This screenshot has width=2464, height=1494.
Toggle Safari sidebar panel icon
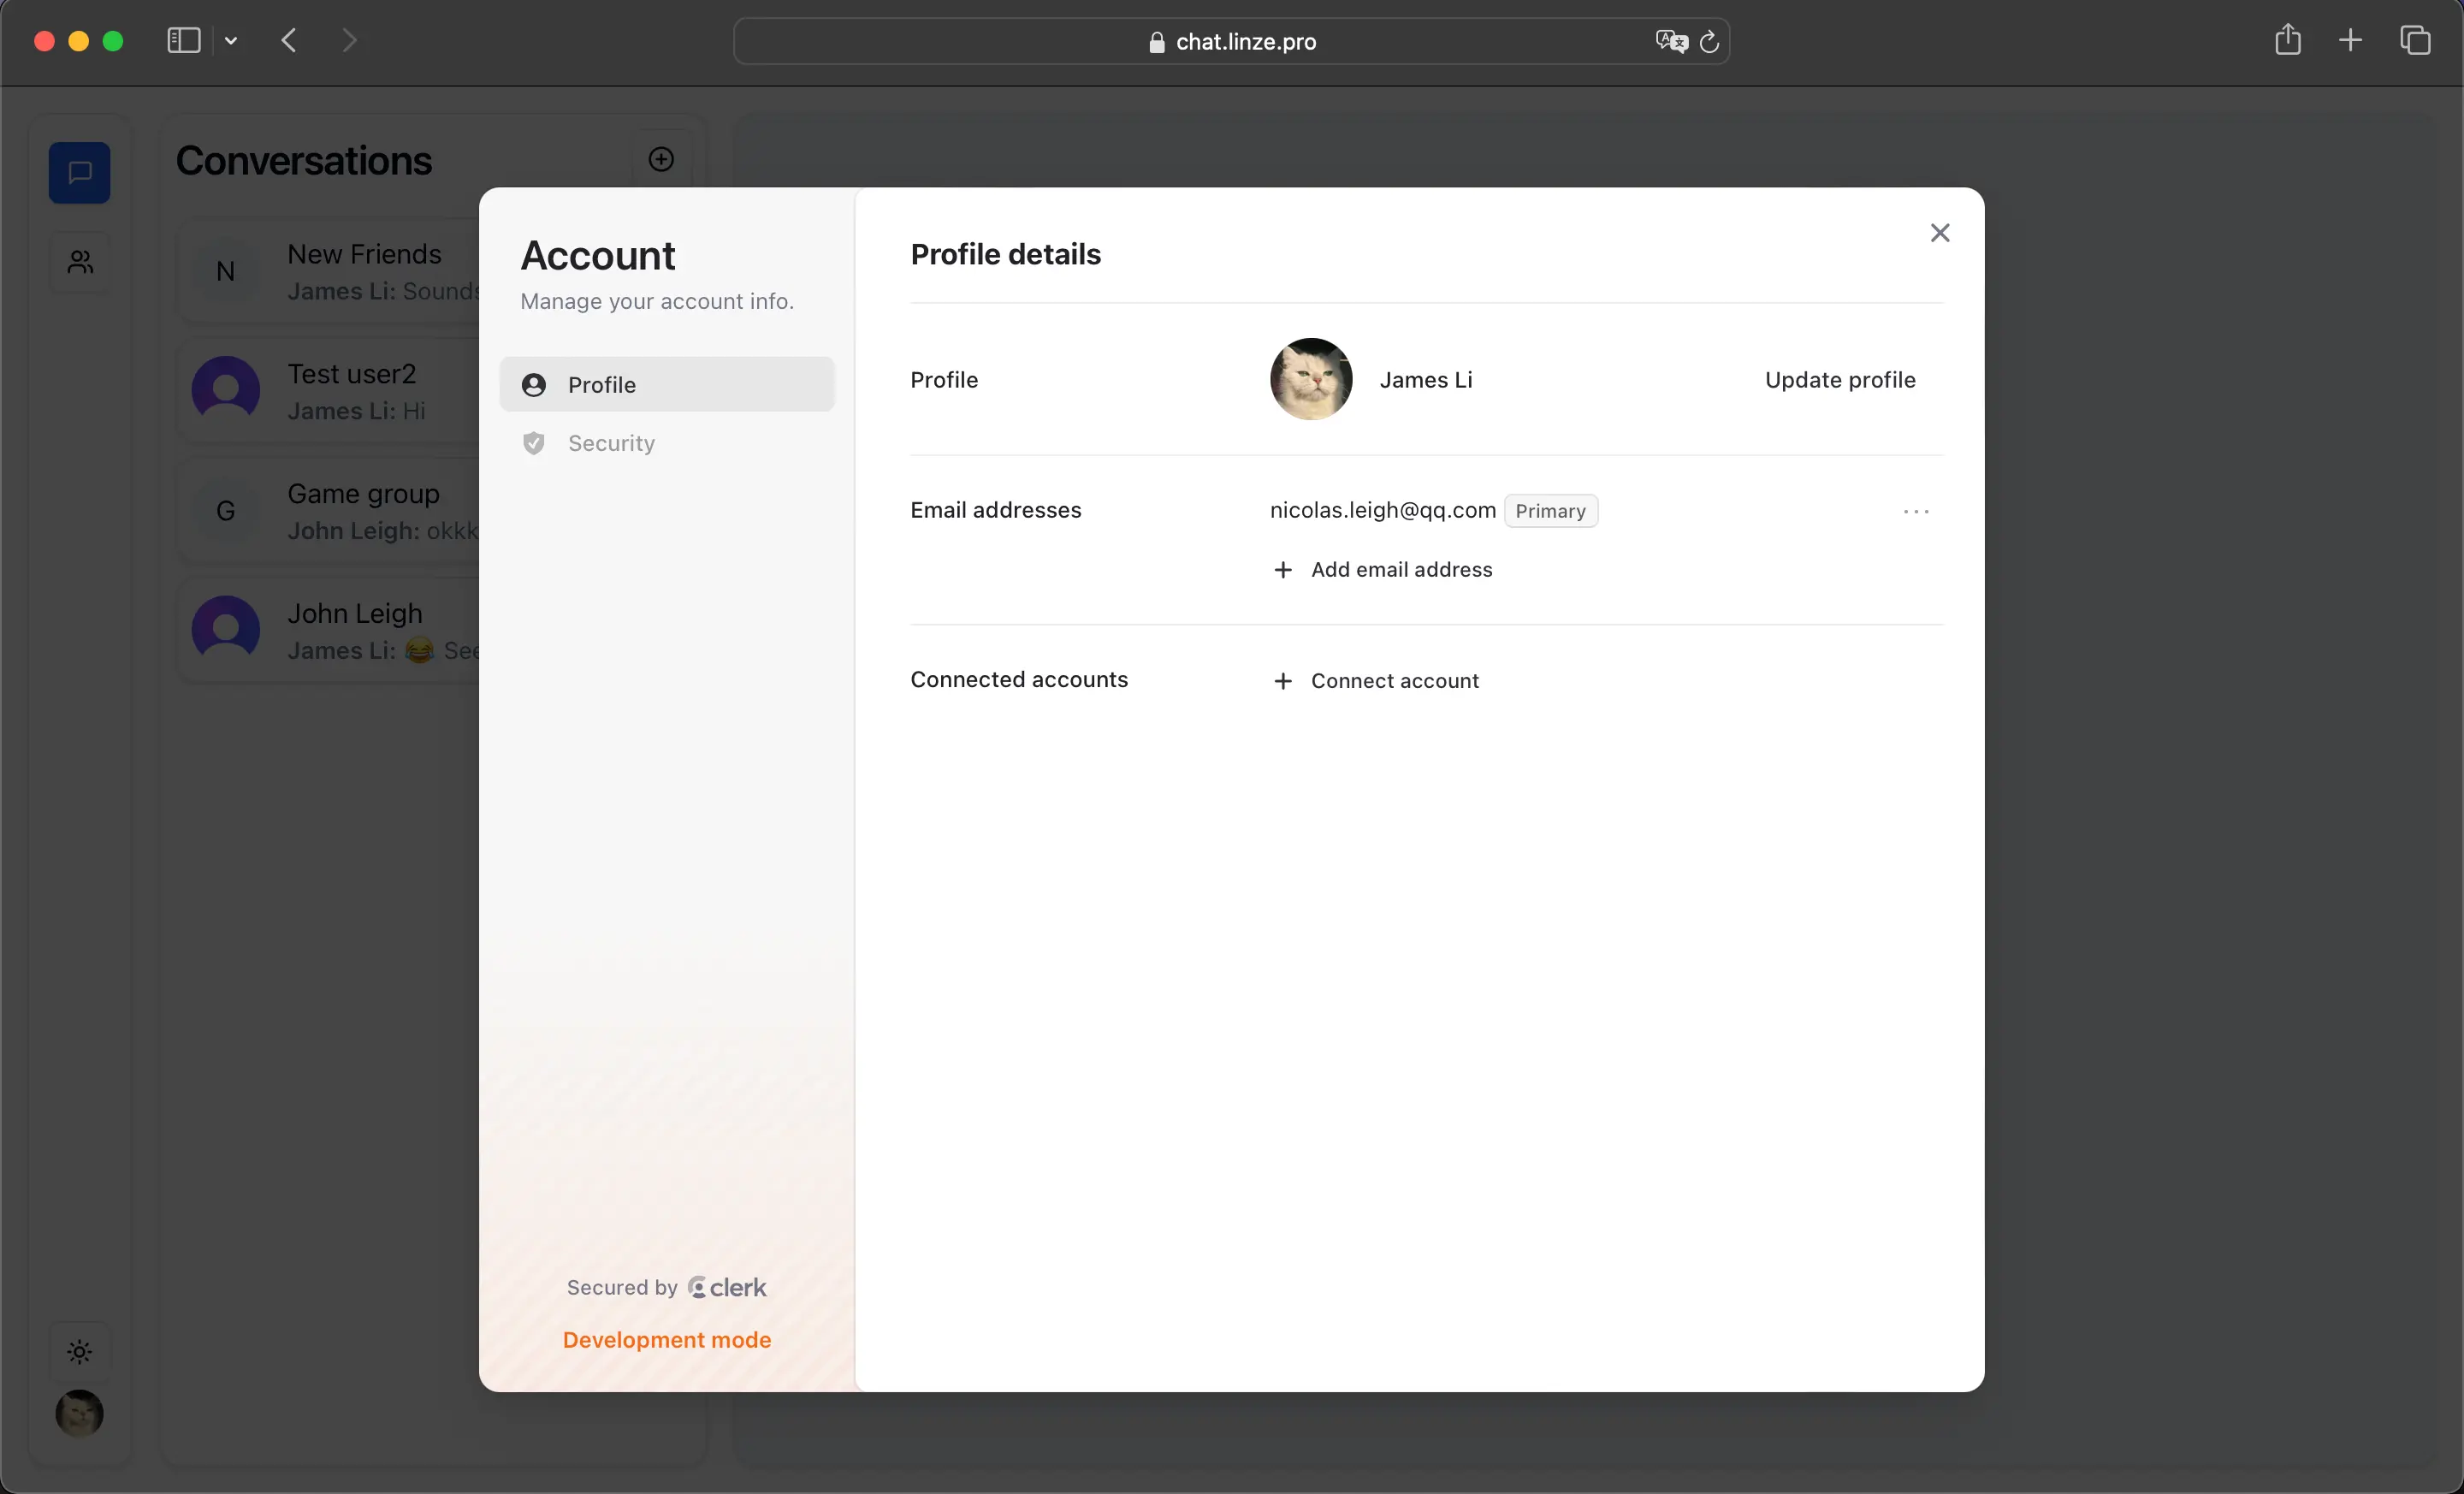tap(184, 40)
